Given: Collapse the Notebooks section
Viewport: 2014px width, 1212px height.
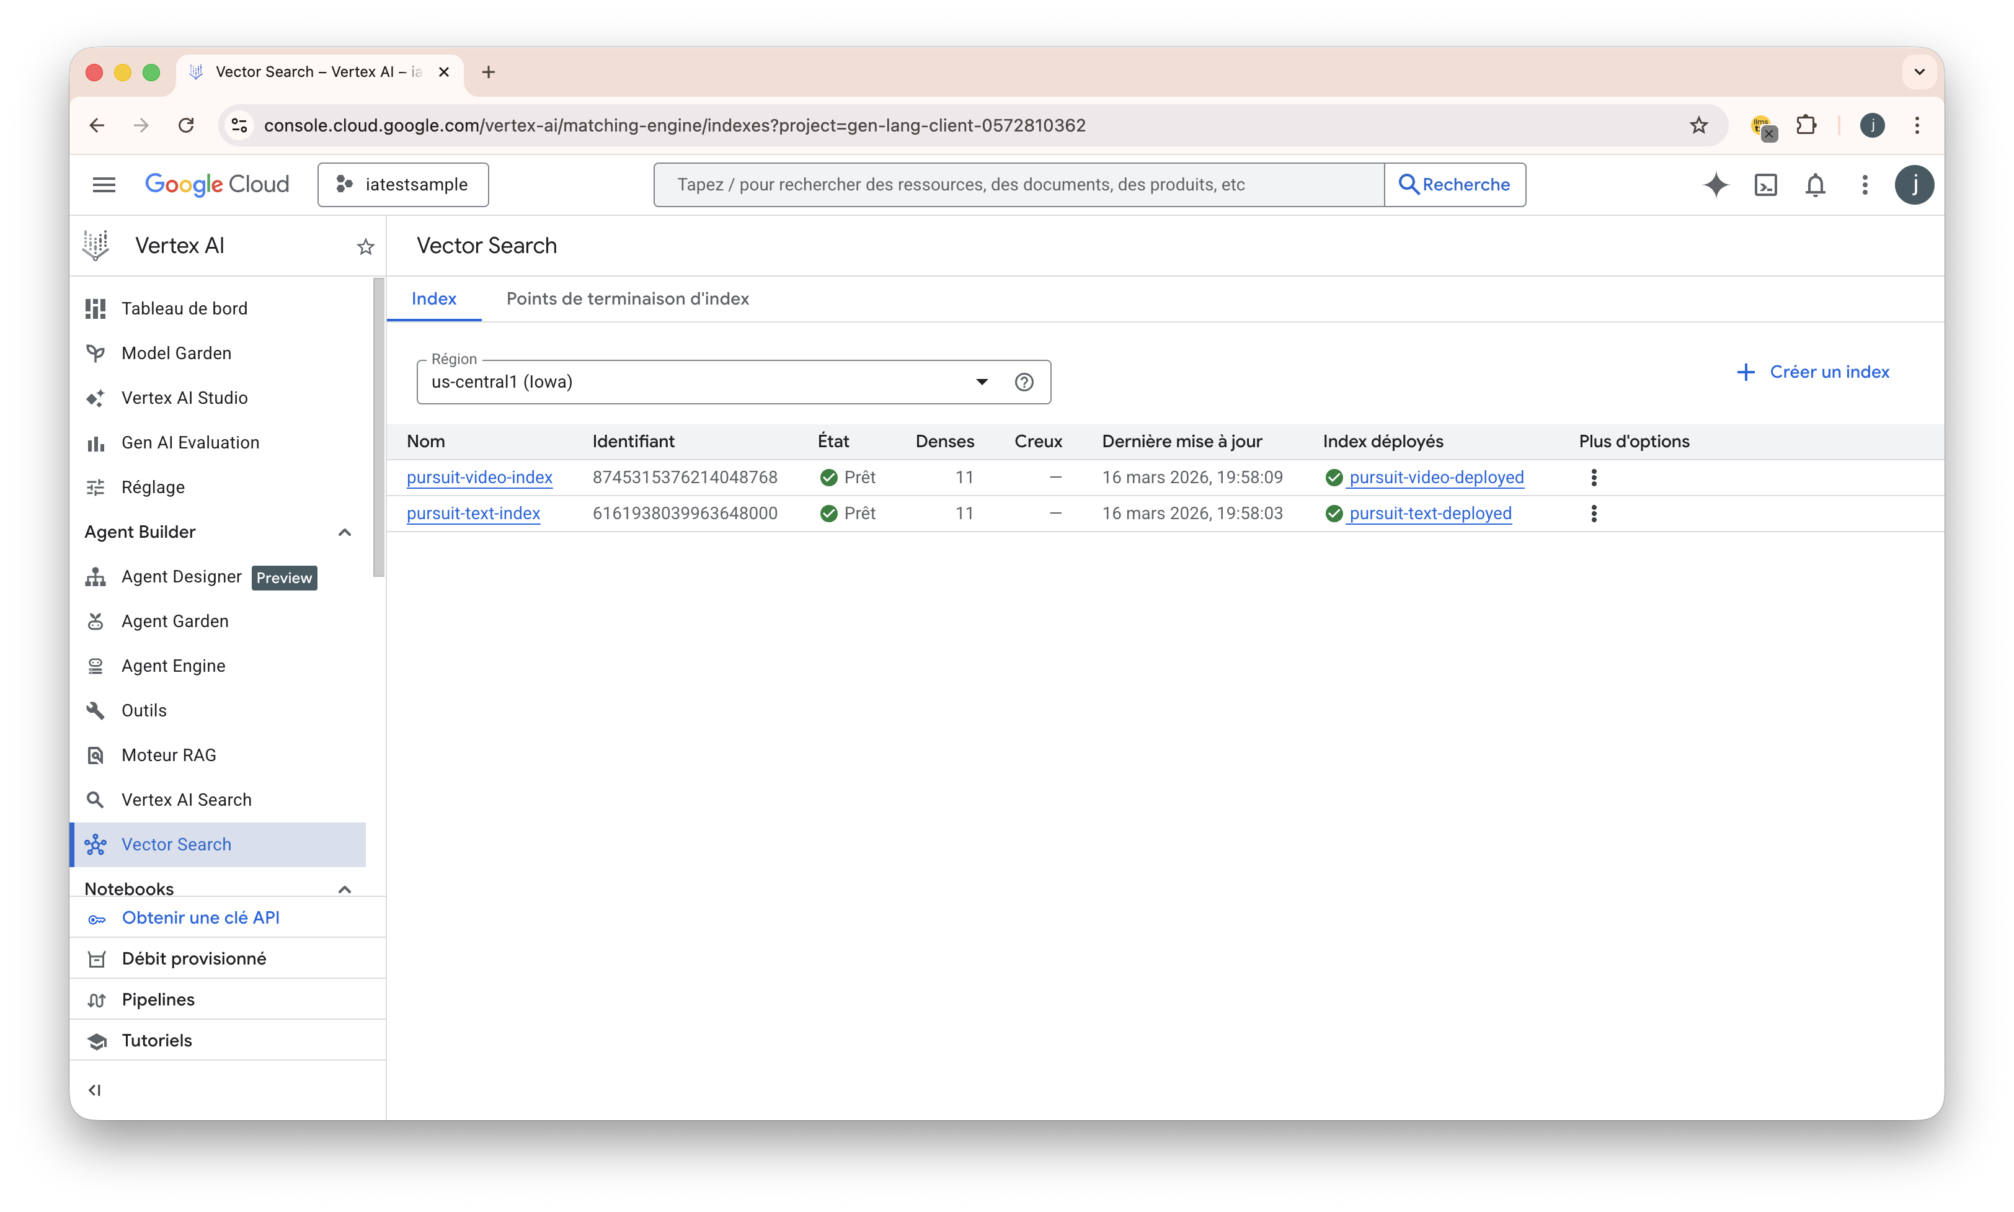Looking at the screenshot, I should [x=344, y=889].
